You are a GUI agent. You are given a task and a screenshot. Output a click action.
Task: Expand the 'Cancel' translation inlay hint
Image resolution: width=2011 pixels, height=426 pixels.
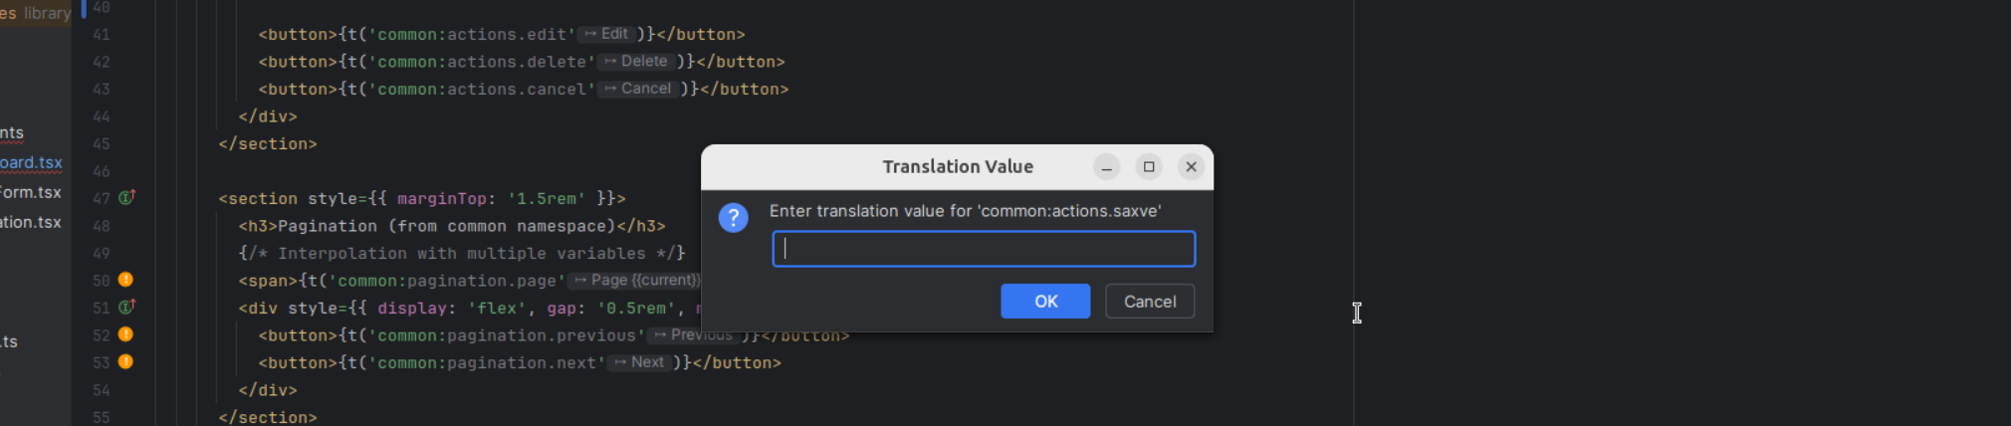tap(638, 89)
